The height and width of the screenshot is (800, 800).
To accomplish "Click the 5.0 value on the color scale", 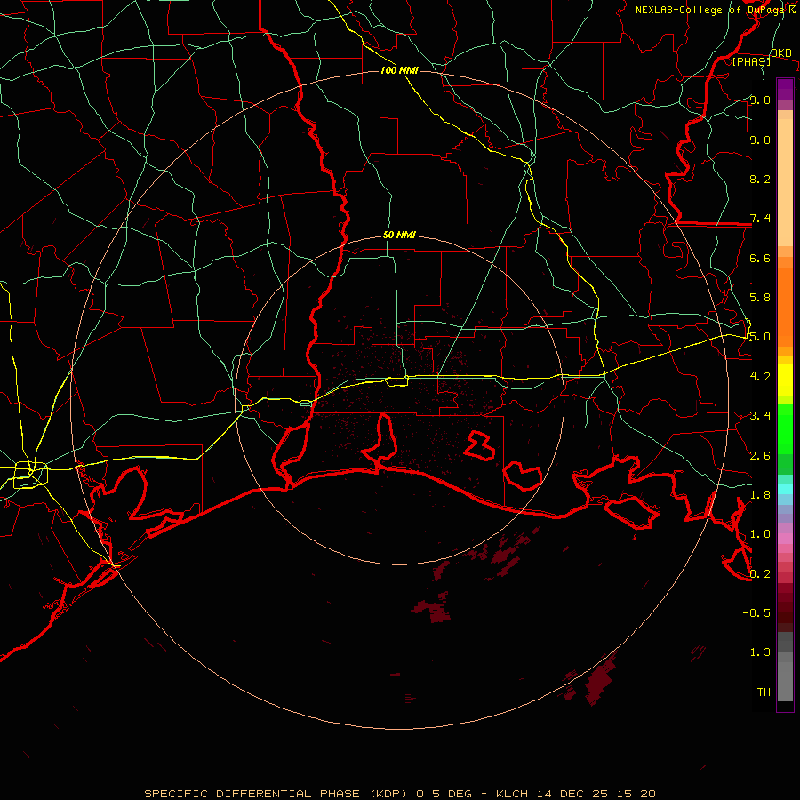I will click(x=760, y=337).
